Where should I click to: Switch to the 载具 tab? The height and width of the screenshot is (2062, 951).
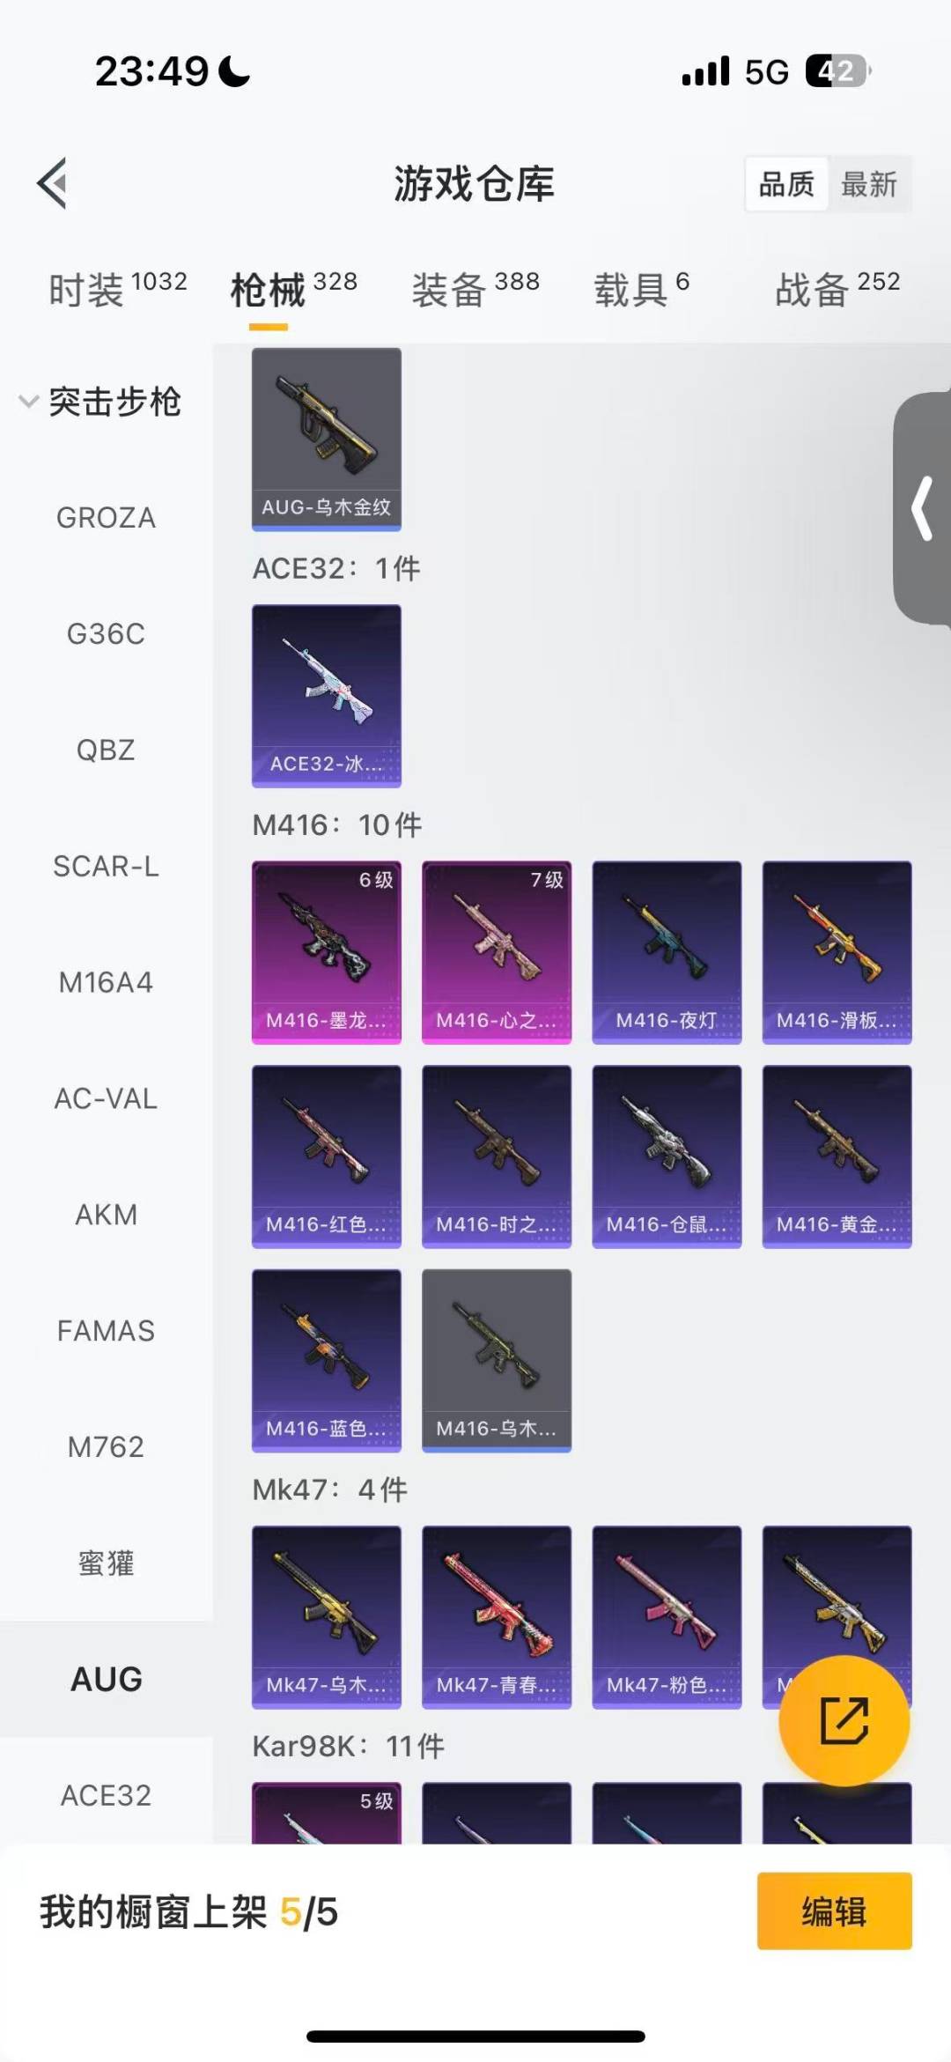click(642, 288)
